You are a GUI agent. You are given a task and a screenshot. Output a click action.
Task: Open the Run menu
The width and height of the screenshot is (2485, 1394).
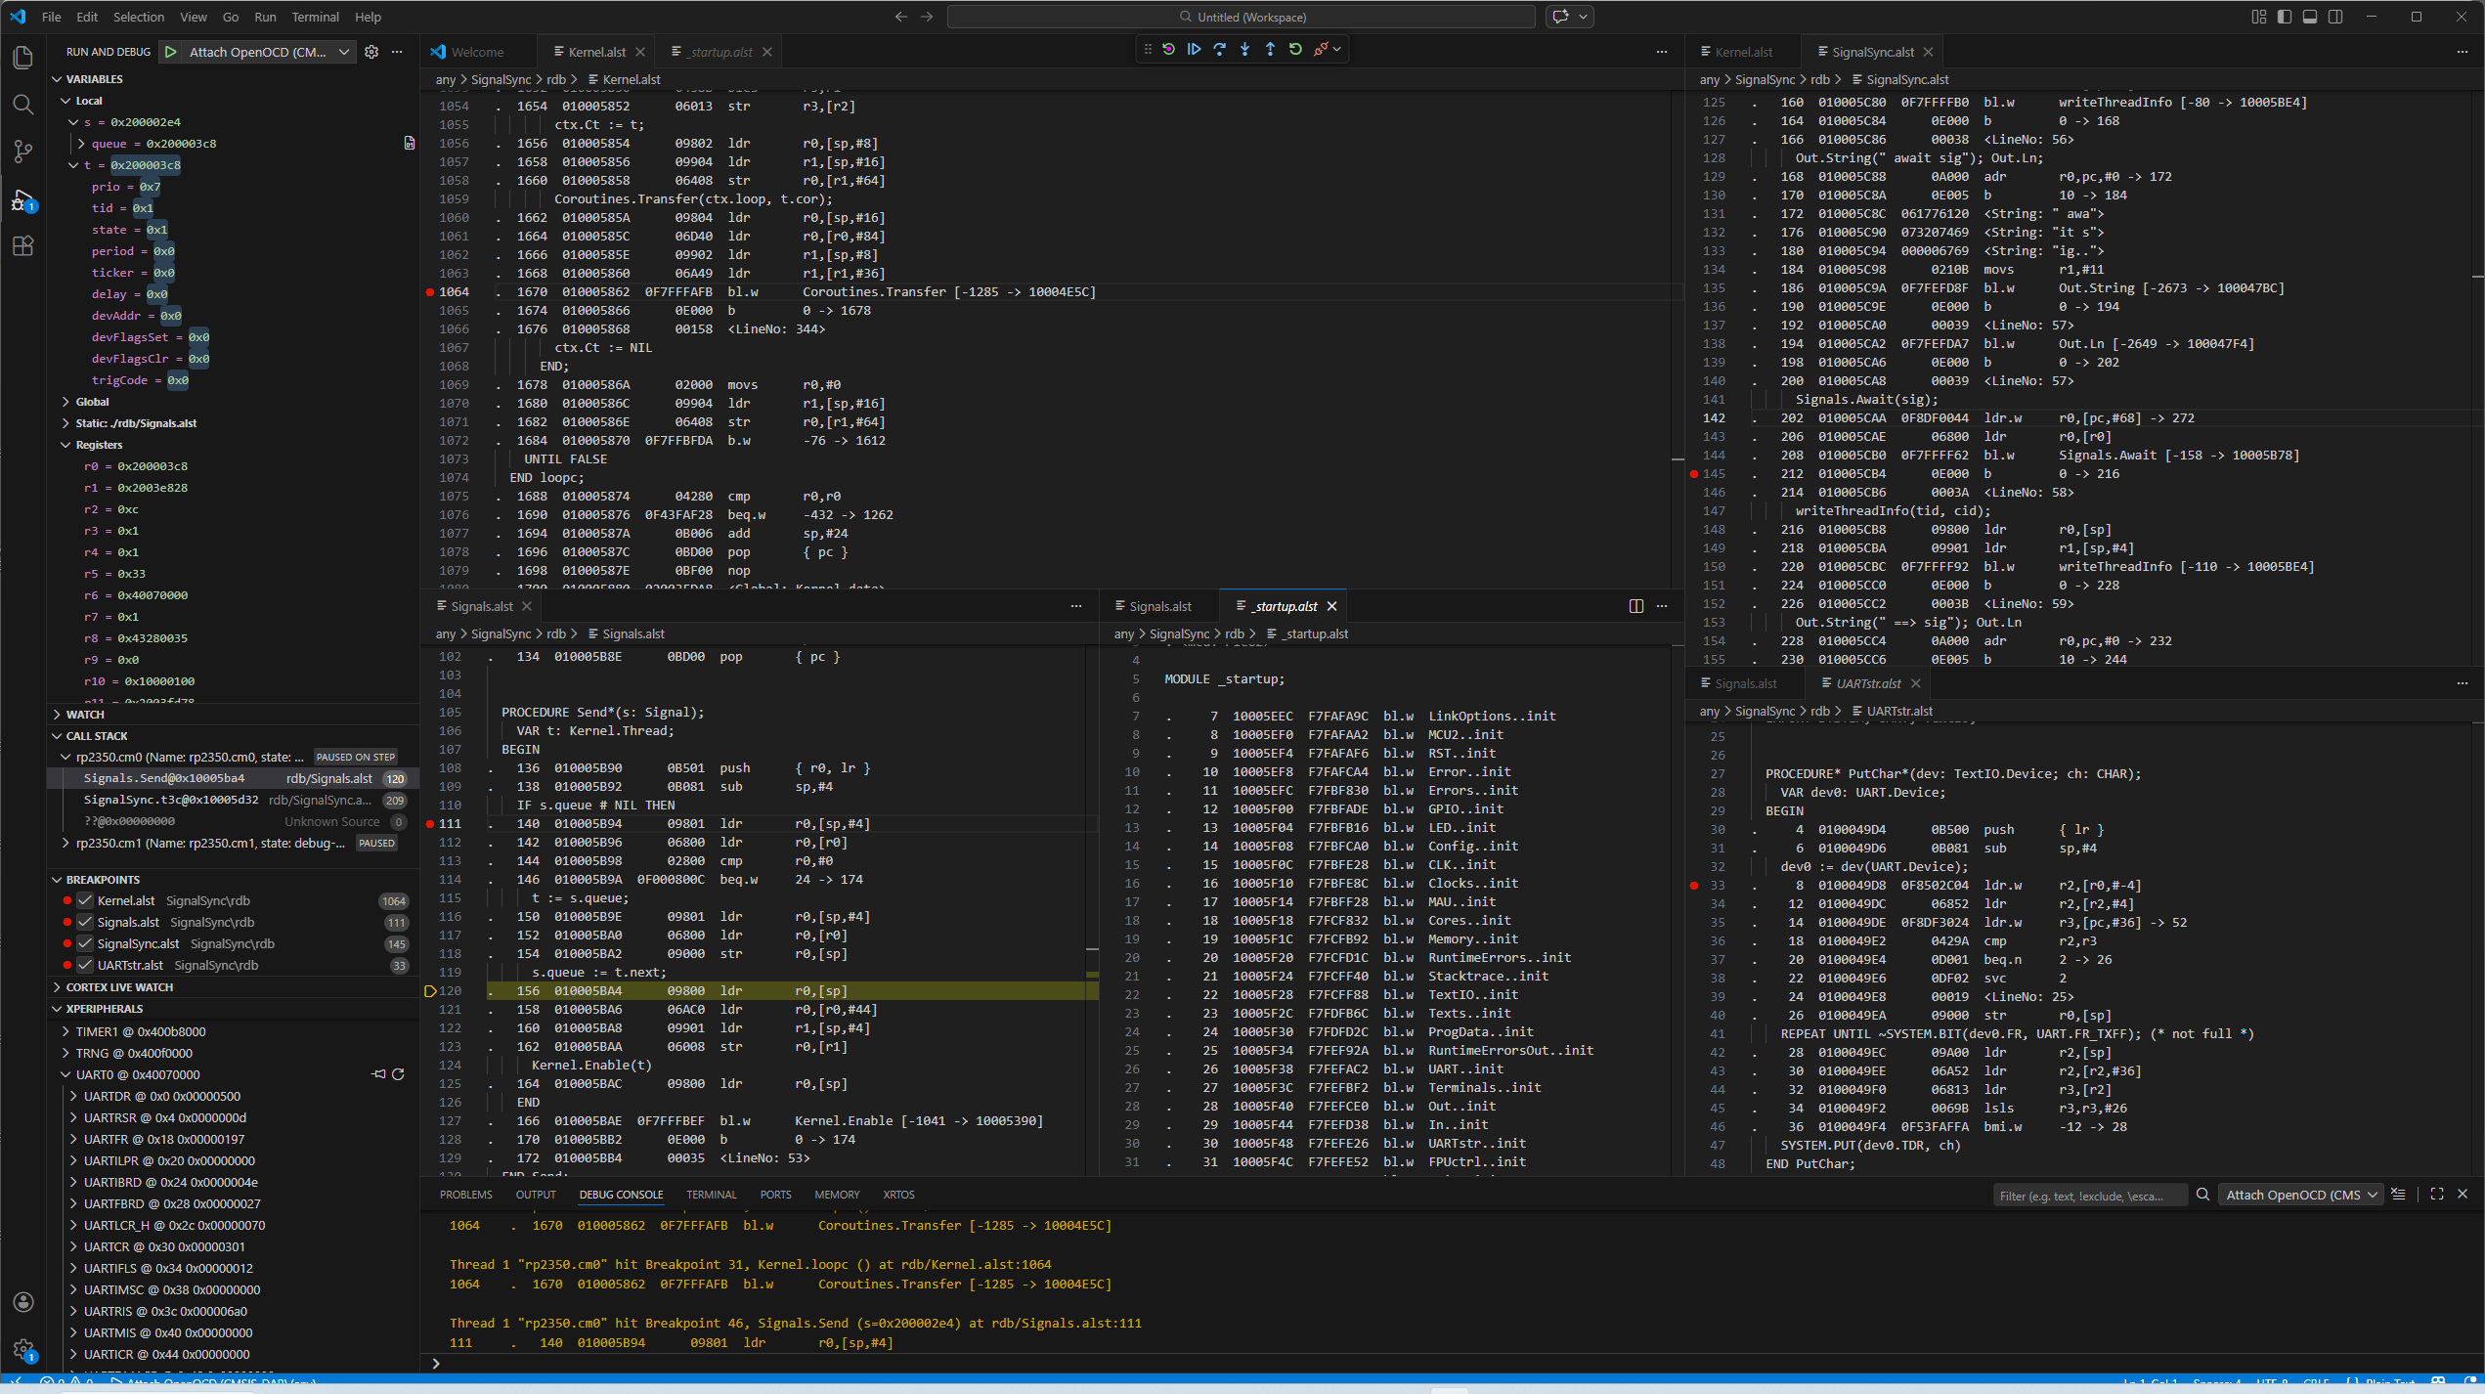[265, 17]
